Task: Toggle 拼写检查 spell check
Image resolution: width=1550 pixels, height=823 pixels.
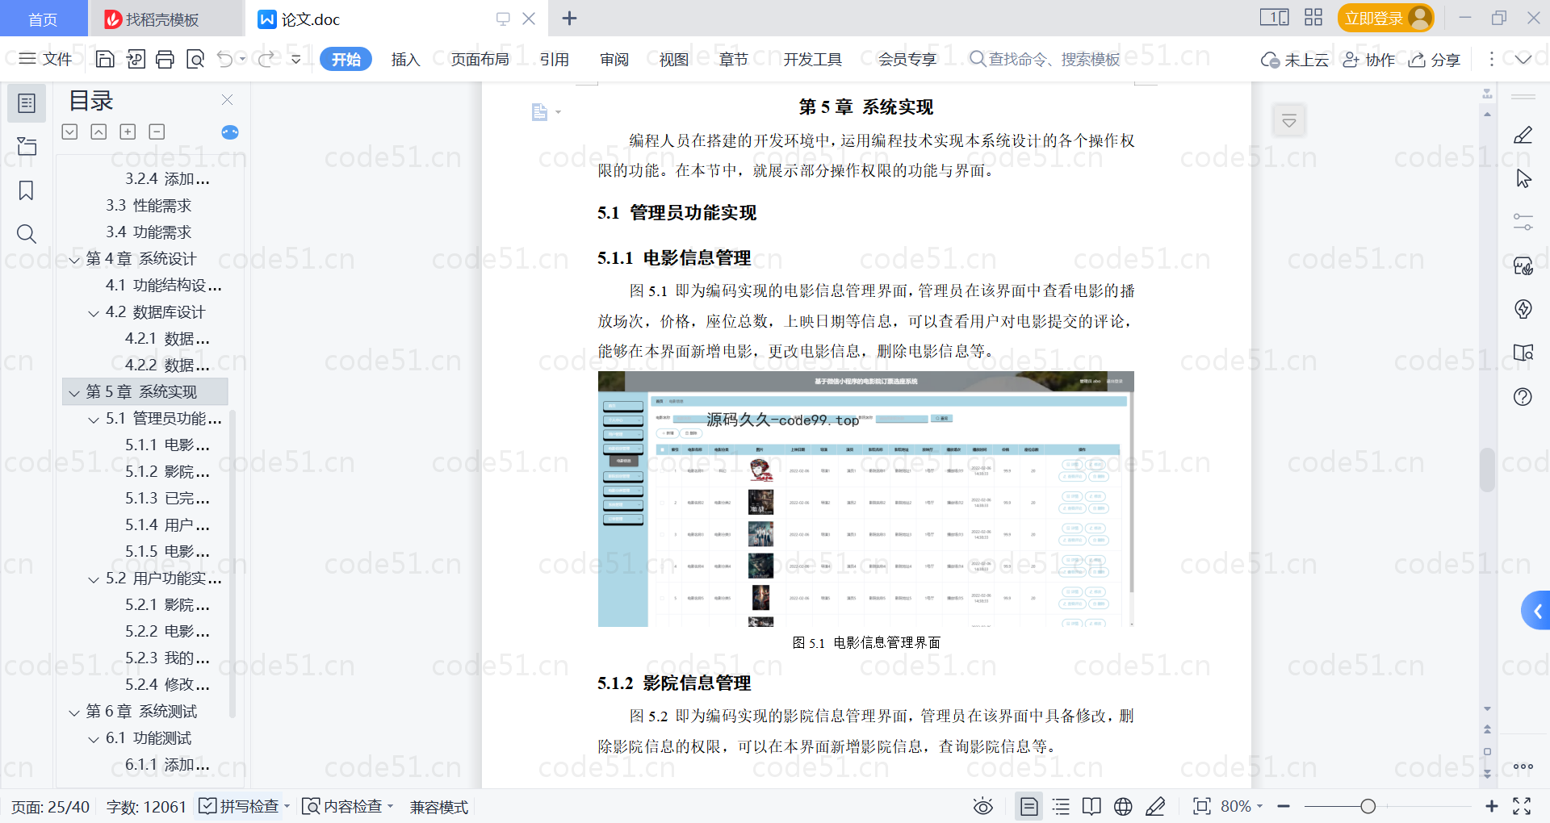Action: pos(244,806)
